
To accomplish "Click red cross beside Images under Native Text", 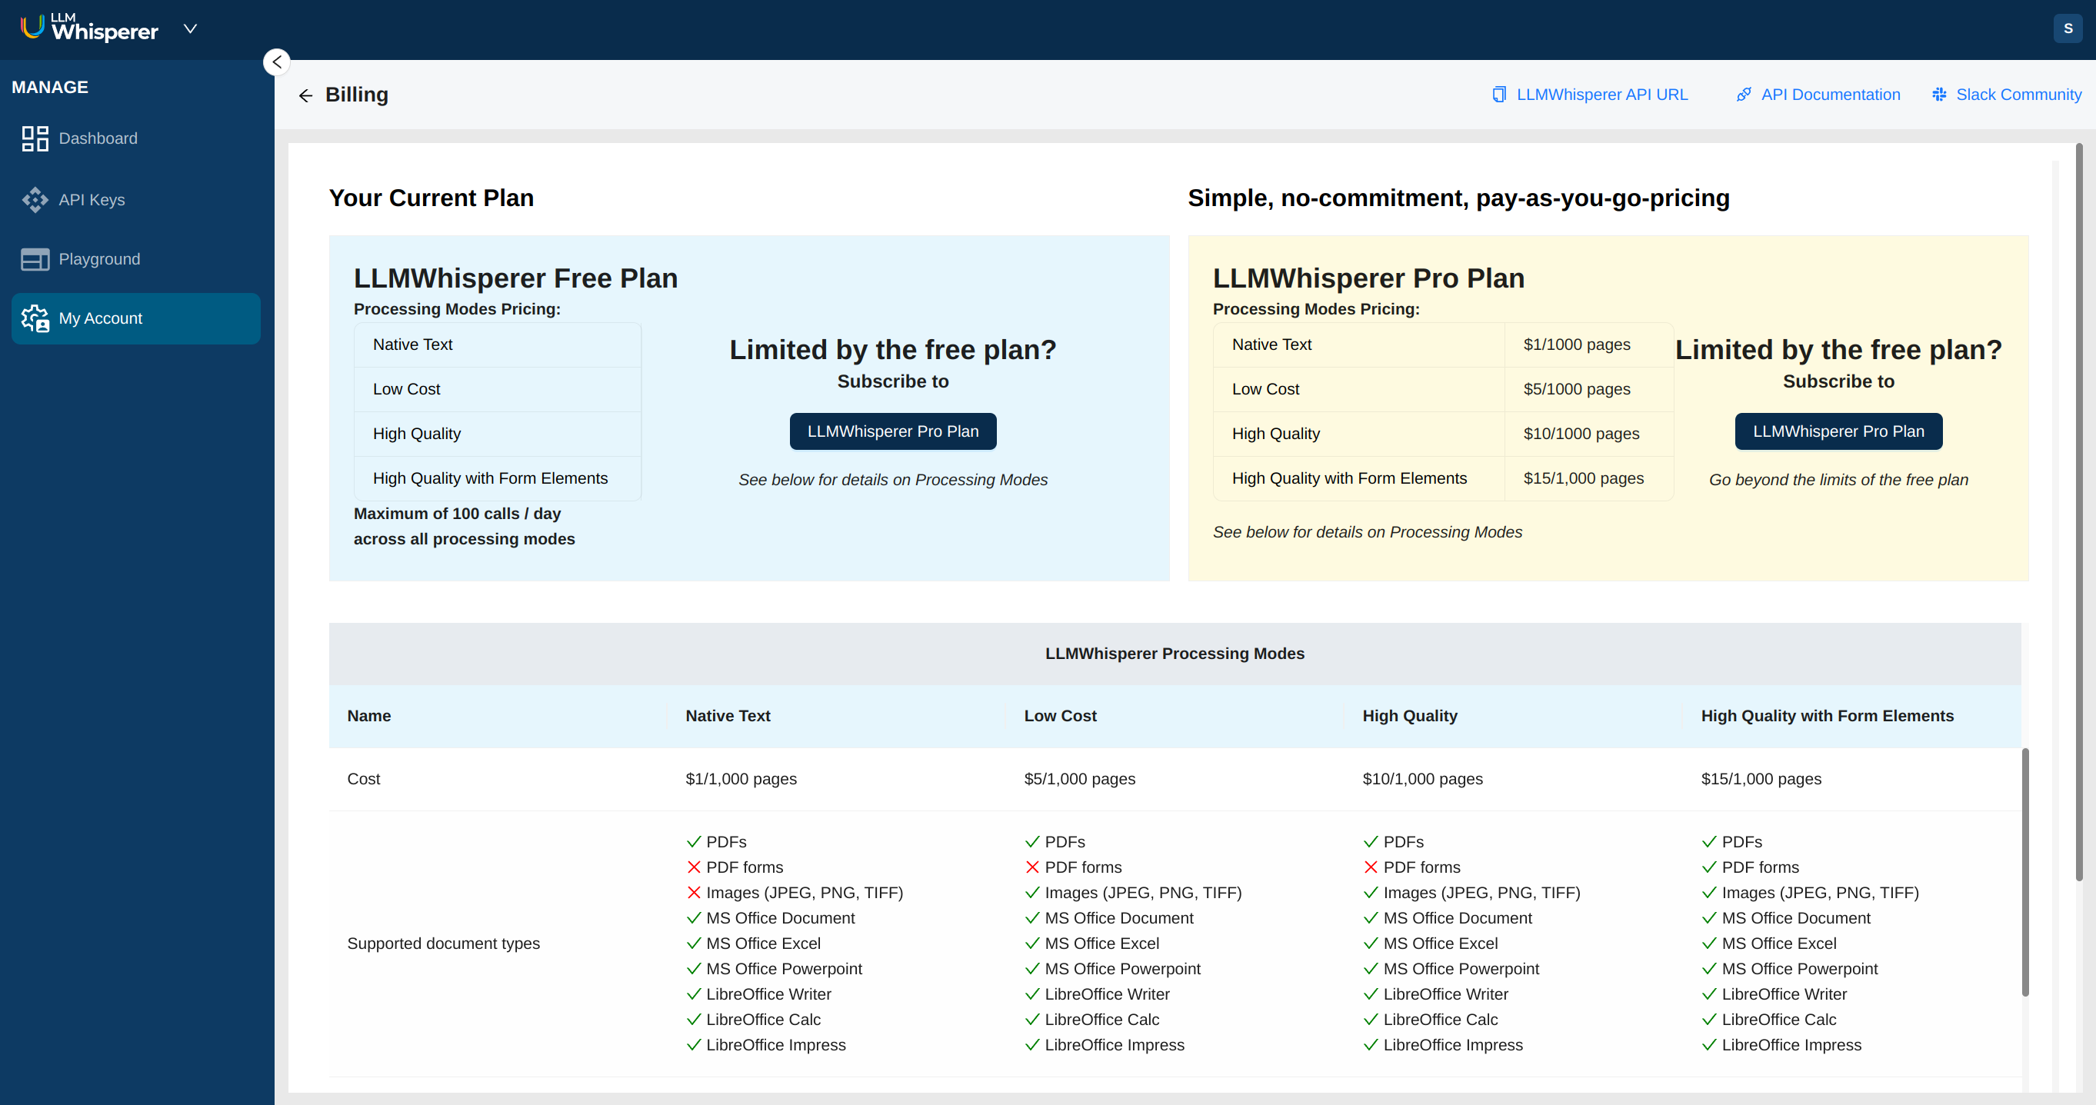I will click(693, 893).
